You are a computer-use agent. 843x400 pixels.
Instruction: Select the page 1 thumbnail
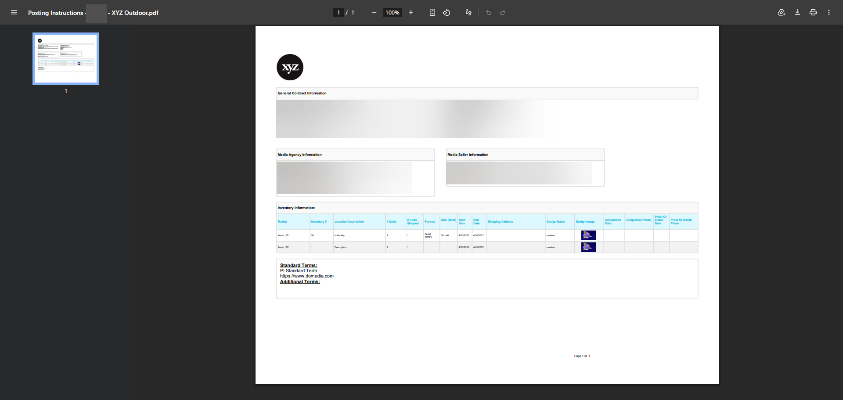pos(66,59)
